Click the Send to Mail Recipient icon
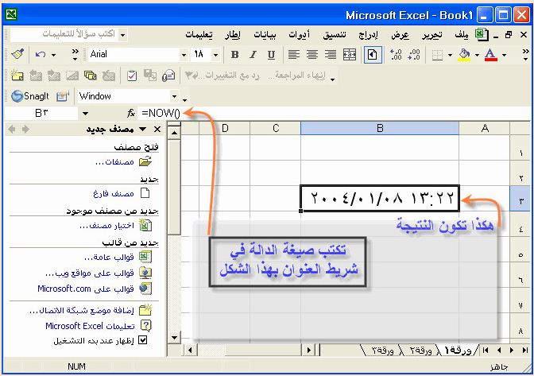534x376 pixels. point(168,76)
